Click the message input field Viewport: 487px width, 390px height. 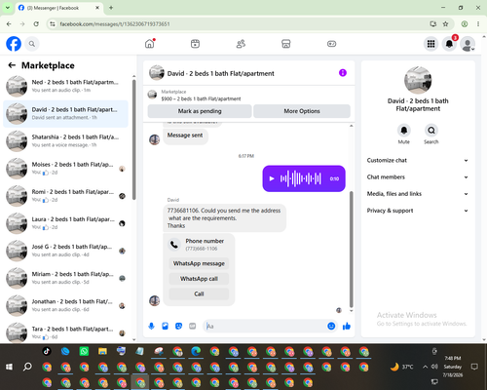265,326
